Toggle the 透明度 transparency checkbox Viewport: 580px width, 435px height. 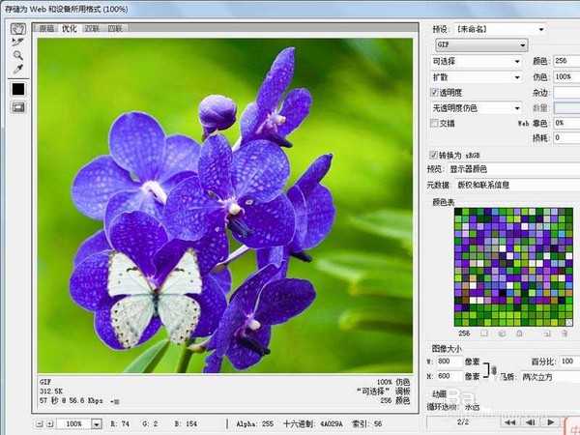point(434,92)
